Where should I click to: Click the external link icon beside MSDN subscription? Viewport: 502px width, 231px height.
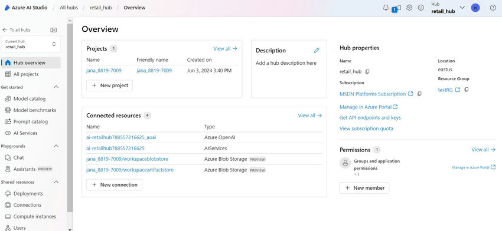[x=410, y=94]
